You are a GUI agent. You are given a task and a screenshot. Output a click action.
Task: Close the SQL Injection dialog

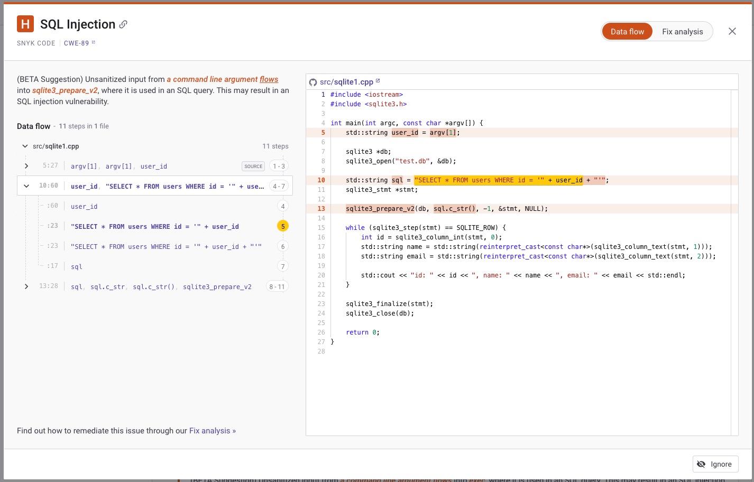click(x=732, y=31)
